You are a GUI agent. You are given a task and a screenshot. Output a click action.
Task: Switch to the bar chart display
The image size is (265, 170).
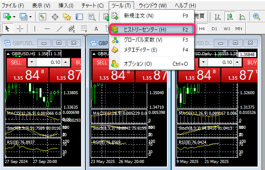[x=218, y=17]
